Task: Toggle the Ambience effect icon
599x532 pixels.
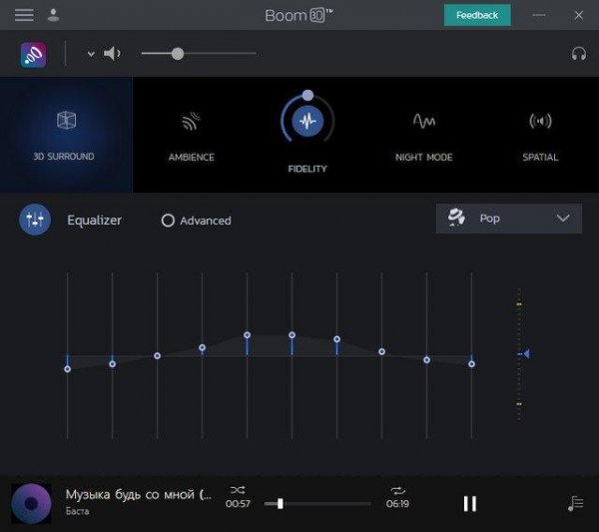Action: tap(191, 121)
